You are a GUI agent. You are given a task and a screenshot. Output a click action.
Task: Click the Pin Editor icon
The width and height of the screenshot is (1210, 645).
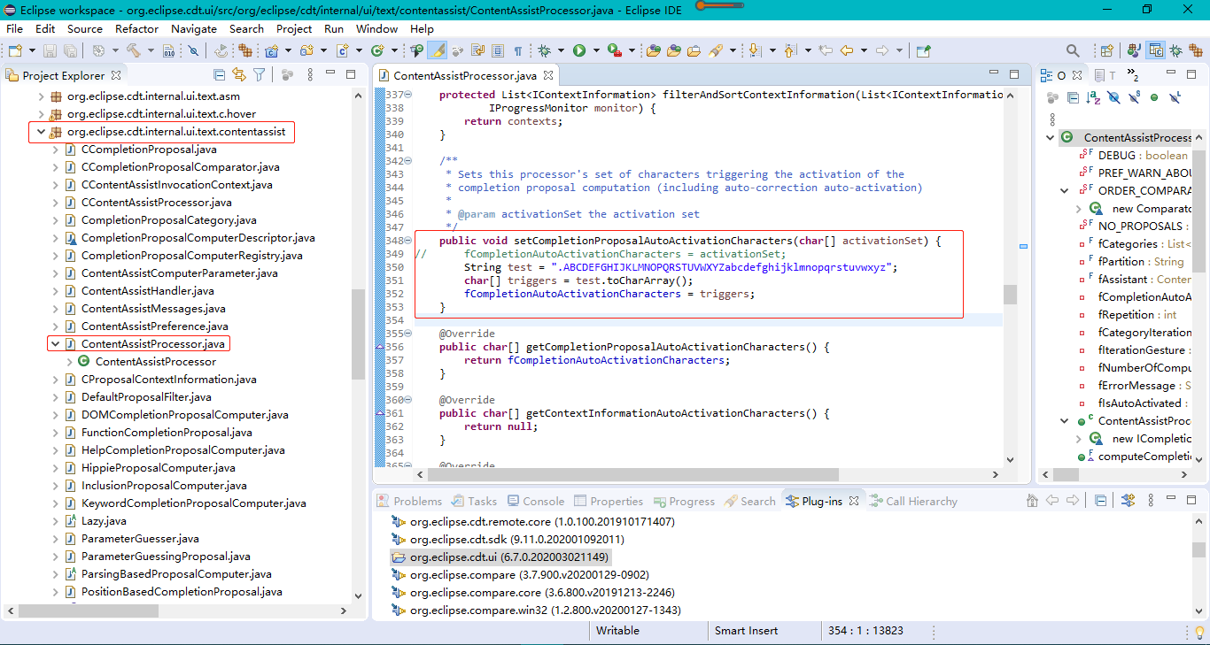pyautogui.click(x=923, y=50)
